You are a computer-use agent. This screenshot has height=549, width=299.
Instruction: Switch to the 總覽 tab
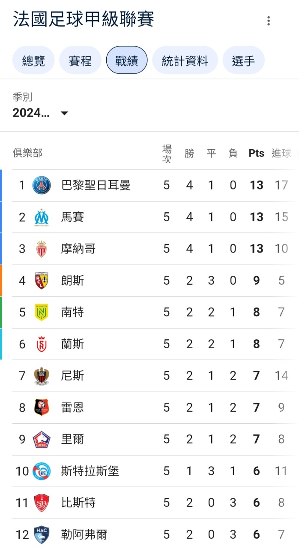tap(33, 60)
